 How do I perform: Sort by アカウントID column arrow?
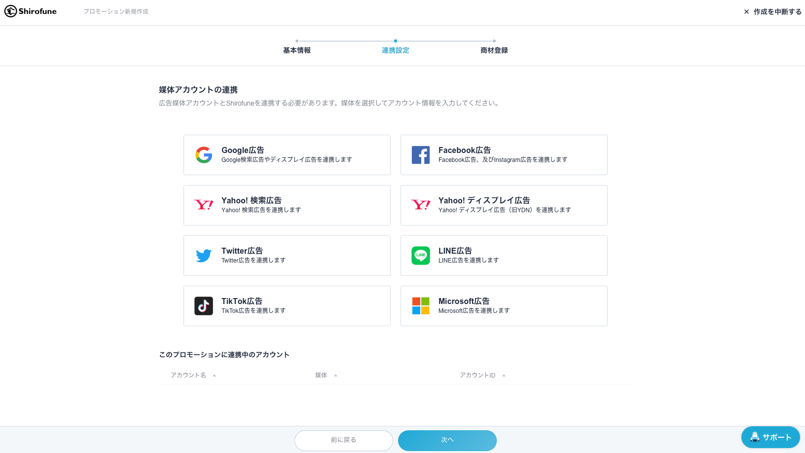[x=504, y=376]
